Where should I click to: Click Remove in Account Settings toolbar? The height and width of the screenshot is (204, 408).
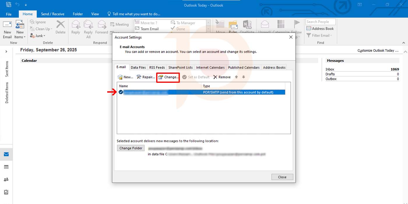(x=222, y=77)
